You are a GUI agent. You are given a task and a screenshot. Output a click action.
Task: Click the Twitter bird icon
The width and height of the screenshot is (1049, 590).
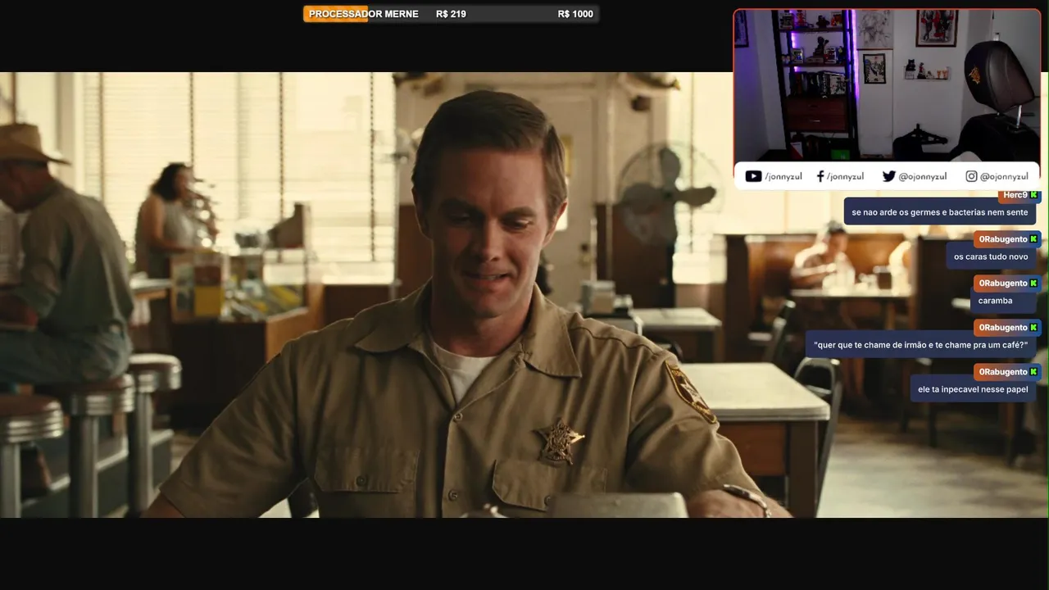[889, 176]
